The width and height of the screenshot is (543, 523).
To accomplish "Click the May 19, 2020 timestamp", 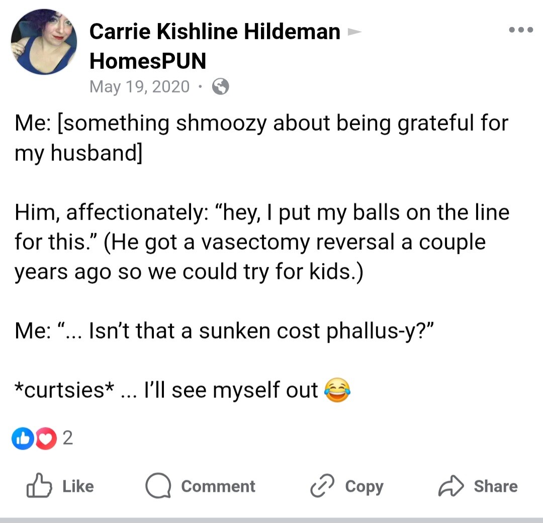I will click(140, 86).
